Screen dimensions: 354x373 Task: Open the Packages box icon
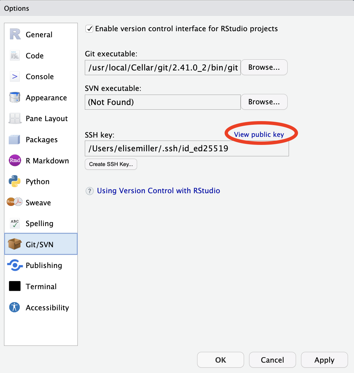click(x=15, y=140)
